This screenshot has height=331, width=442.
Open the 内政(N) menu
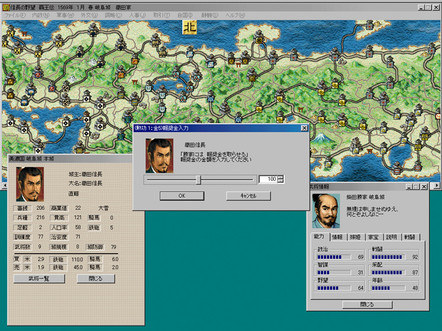(41, 15)
